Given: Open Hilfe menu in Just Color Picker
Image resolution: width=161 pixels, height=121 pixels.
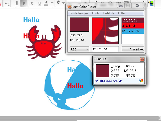Looking at the screenshot, I should (121, 13).
